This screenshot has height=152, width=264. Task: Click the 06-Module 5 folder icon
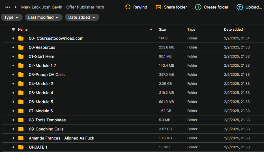[21, 102]
